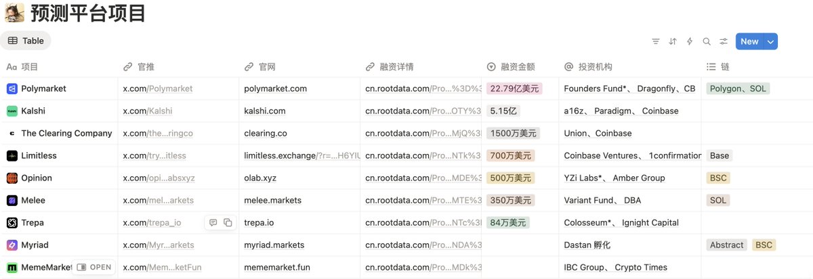Open the 链 column header menu
This screenshot has height=279, width=813.
coord(725,67)
